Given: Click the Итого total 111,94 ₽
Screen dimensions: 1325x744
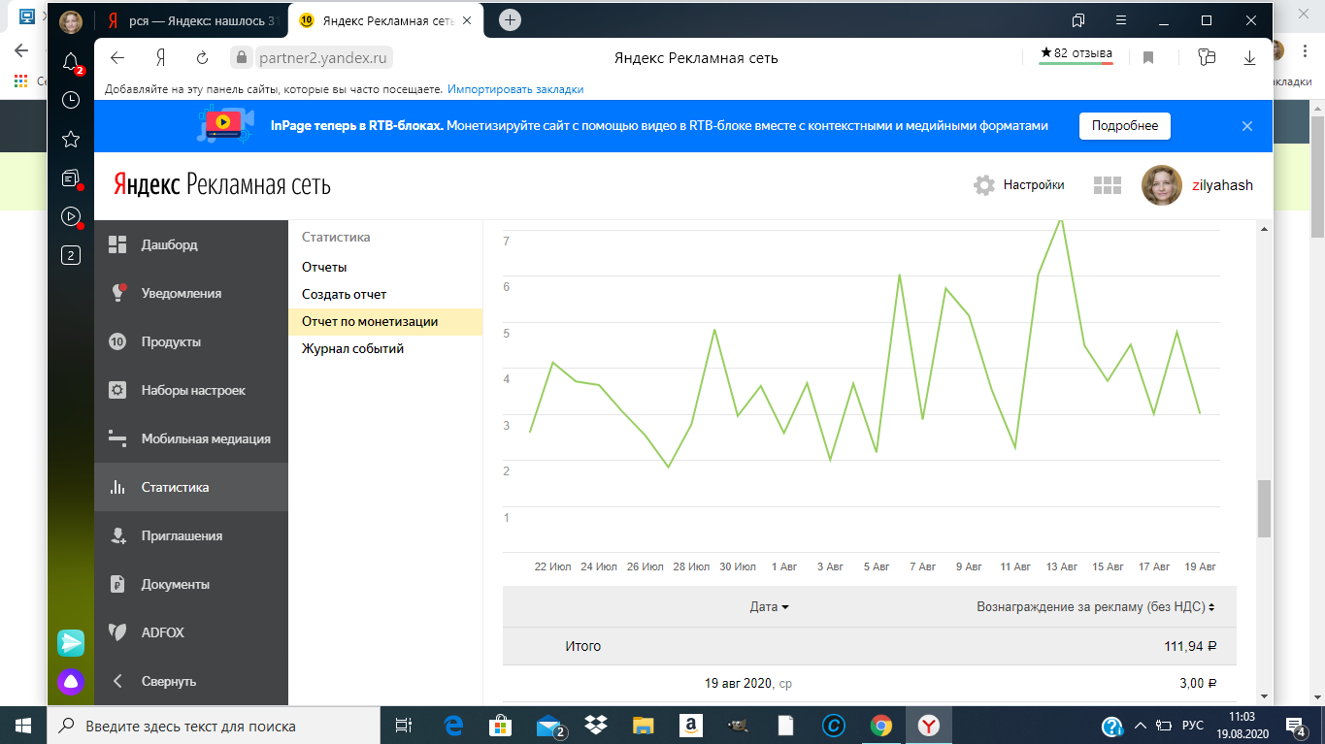Looking at the screenshot, I should 1191,646.
